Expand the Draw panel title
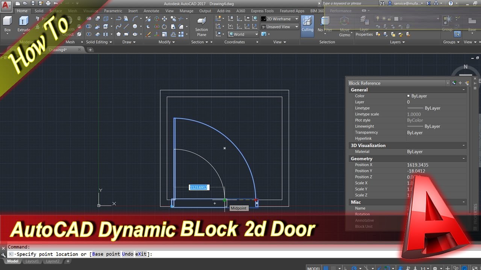 pyautogui.click(x=129, y=42)
